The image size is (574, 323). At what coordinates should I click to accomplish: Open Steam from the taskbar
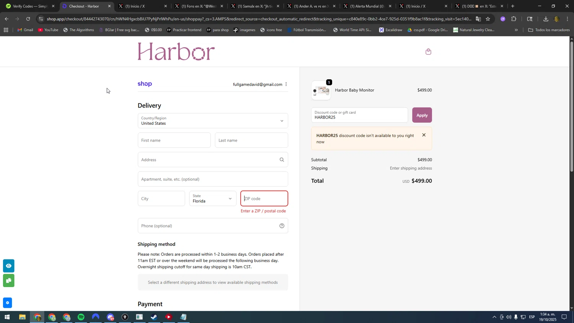(154, 317)
